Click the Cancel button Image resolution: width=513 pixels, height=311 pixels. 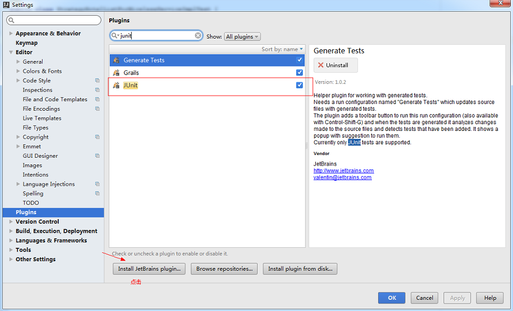[425, 298]
